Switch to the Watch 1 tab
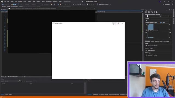This screenshot has height=98, width=175. 11,94
